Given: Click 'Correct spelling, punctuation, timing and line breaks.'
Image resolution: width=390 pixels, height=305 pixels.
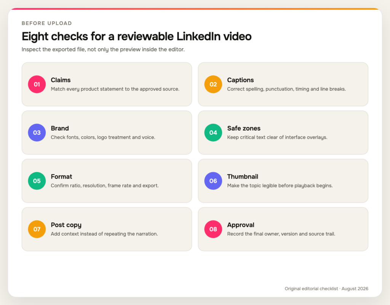Looking at the screenshot, I should [286, 89].
